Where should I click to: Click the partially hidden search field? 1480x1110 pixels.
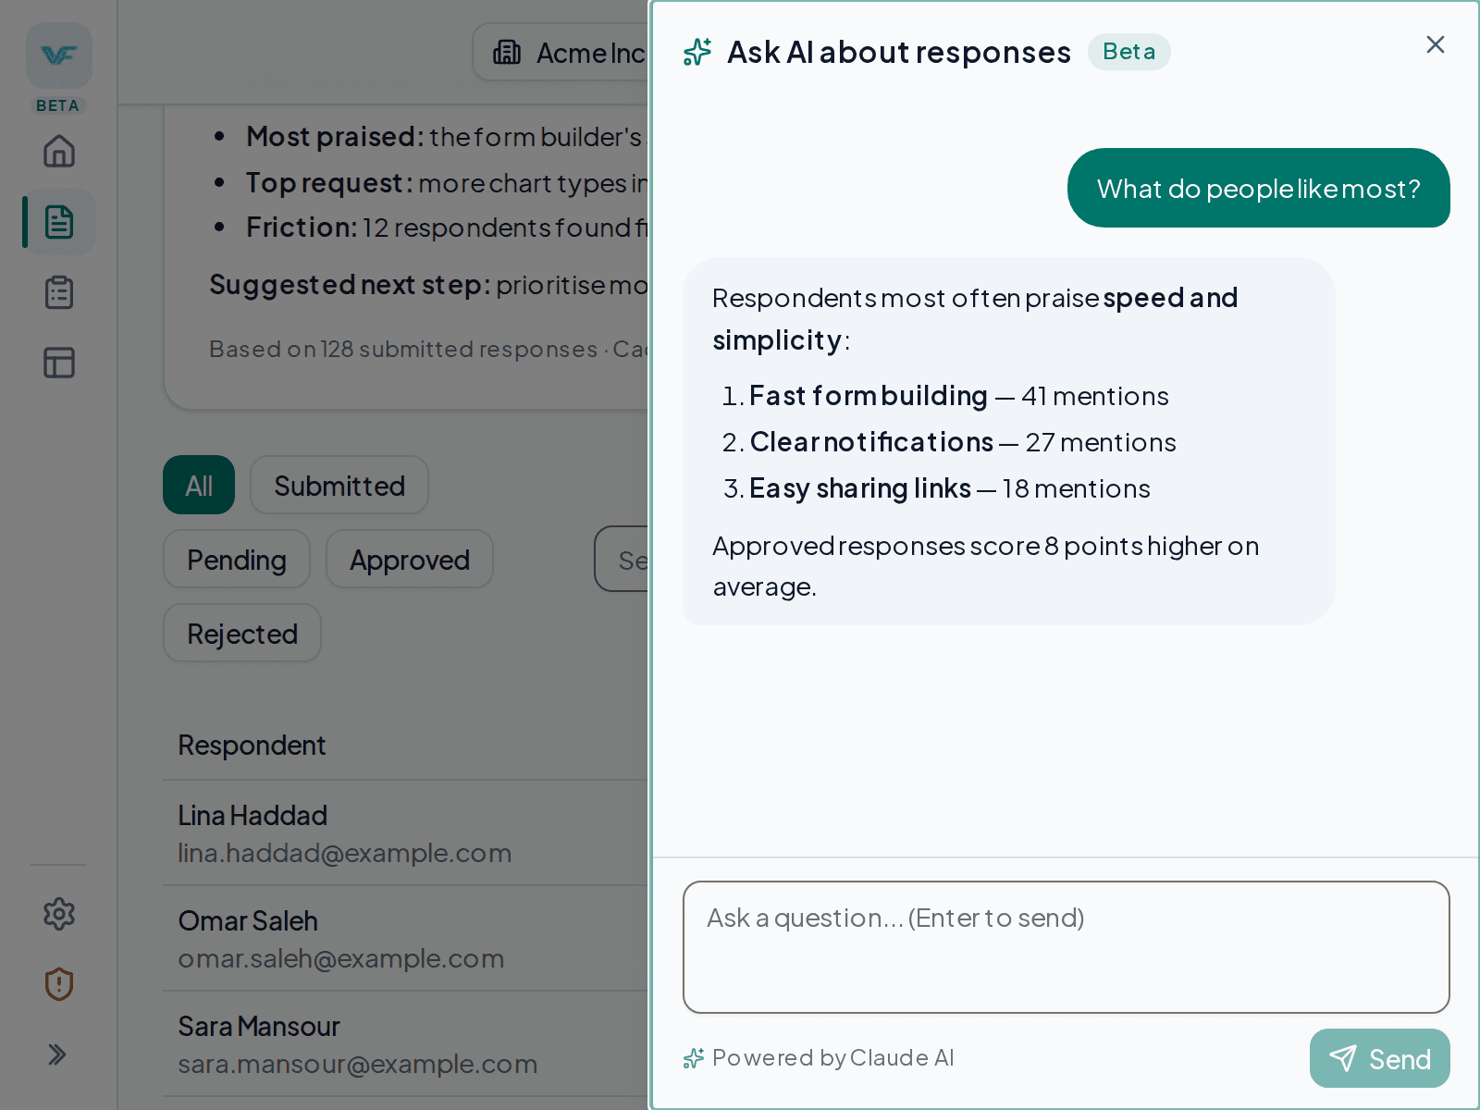pyautogui.click(x=622, y=559)
